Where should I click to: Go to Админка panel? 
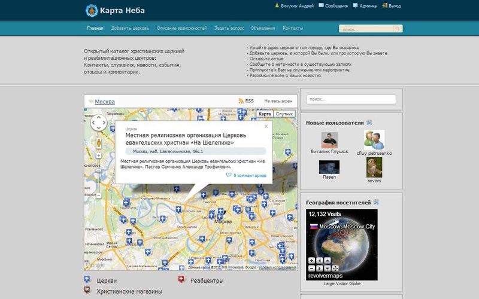368,6
